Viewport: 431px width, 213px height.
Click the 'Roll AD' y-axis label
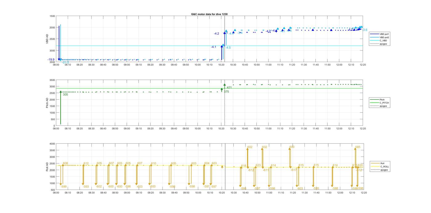click(47, 167)
